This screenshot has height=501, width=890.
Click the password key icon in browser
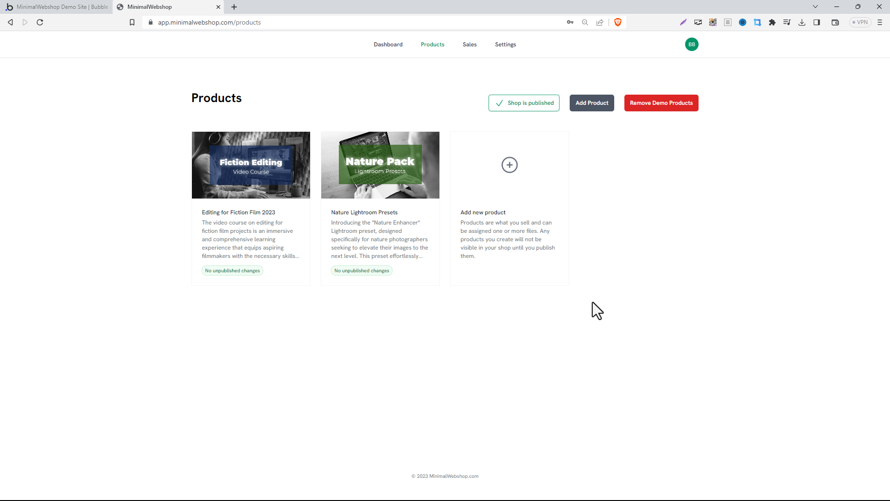570,22
